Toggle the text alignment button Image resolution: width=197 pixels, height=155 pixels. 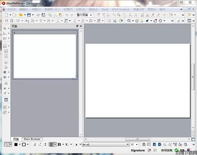(51, 144)
